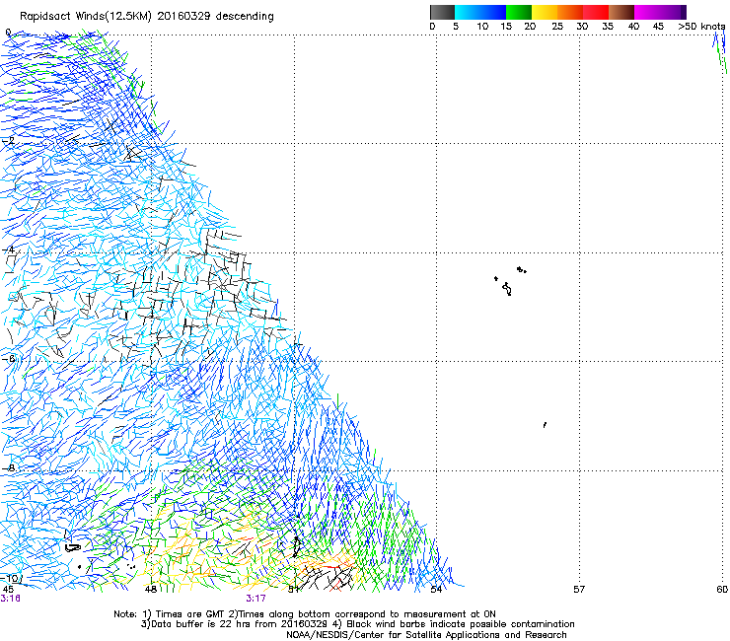
Task: Click the '20160329 descending' title text
Action: [216, 17]
